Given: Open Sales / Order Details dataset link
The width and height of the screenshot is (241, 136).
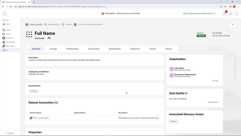Looking at the screenshot, I should [41, 118].
